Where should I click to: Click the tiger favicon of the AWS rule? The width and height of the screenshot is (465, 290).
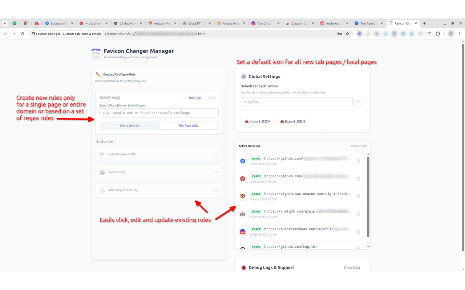(243, 196)
